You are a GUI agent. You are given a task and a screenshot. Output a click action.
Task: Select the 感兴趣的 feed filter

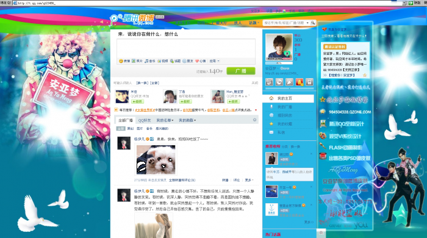[162, 129]
